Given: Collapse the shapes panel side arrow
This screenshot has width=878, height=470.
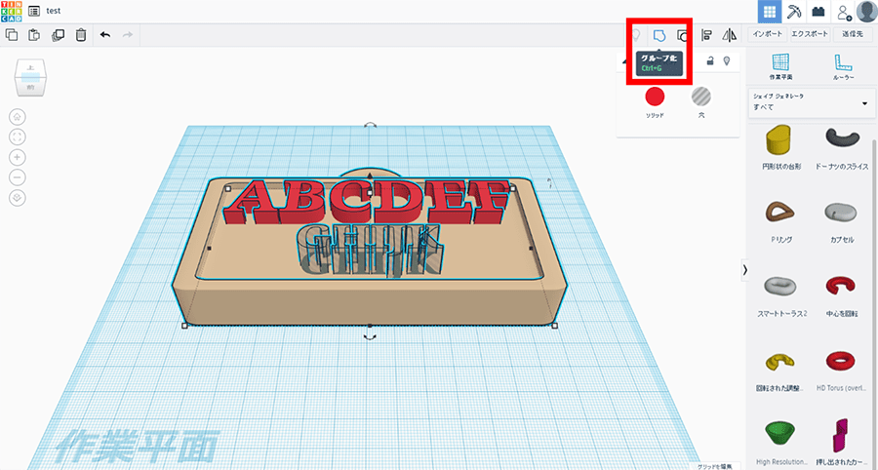Looking at the screenshot, I should (746, 269).
